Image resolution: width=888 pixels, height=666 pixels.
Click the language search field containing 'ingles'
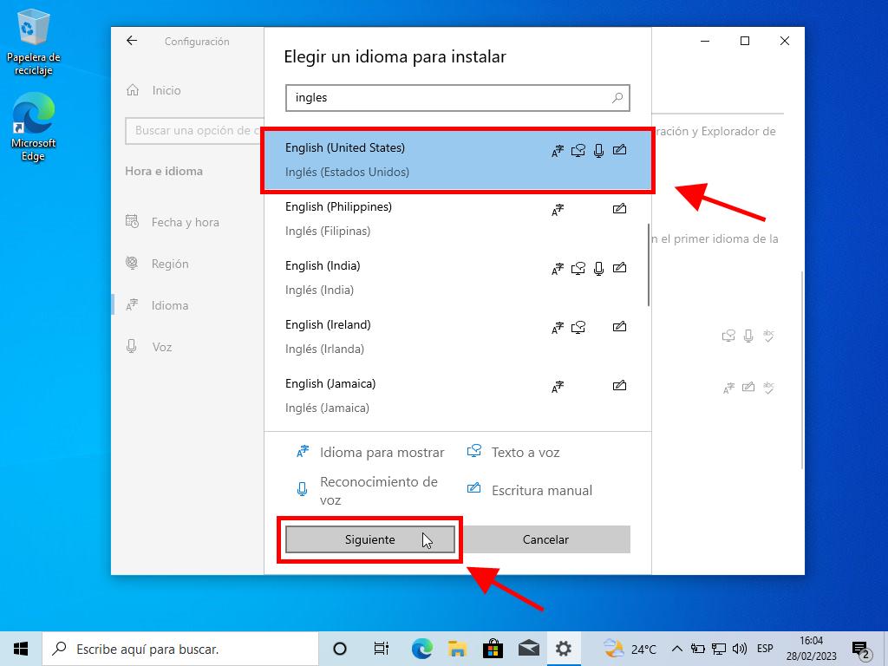(x=447, y=98)
